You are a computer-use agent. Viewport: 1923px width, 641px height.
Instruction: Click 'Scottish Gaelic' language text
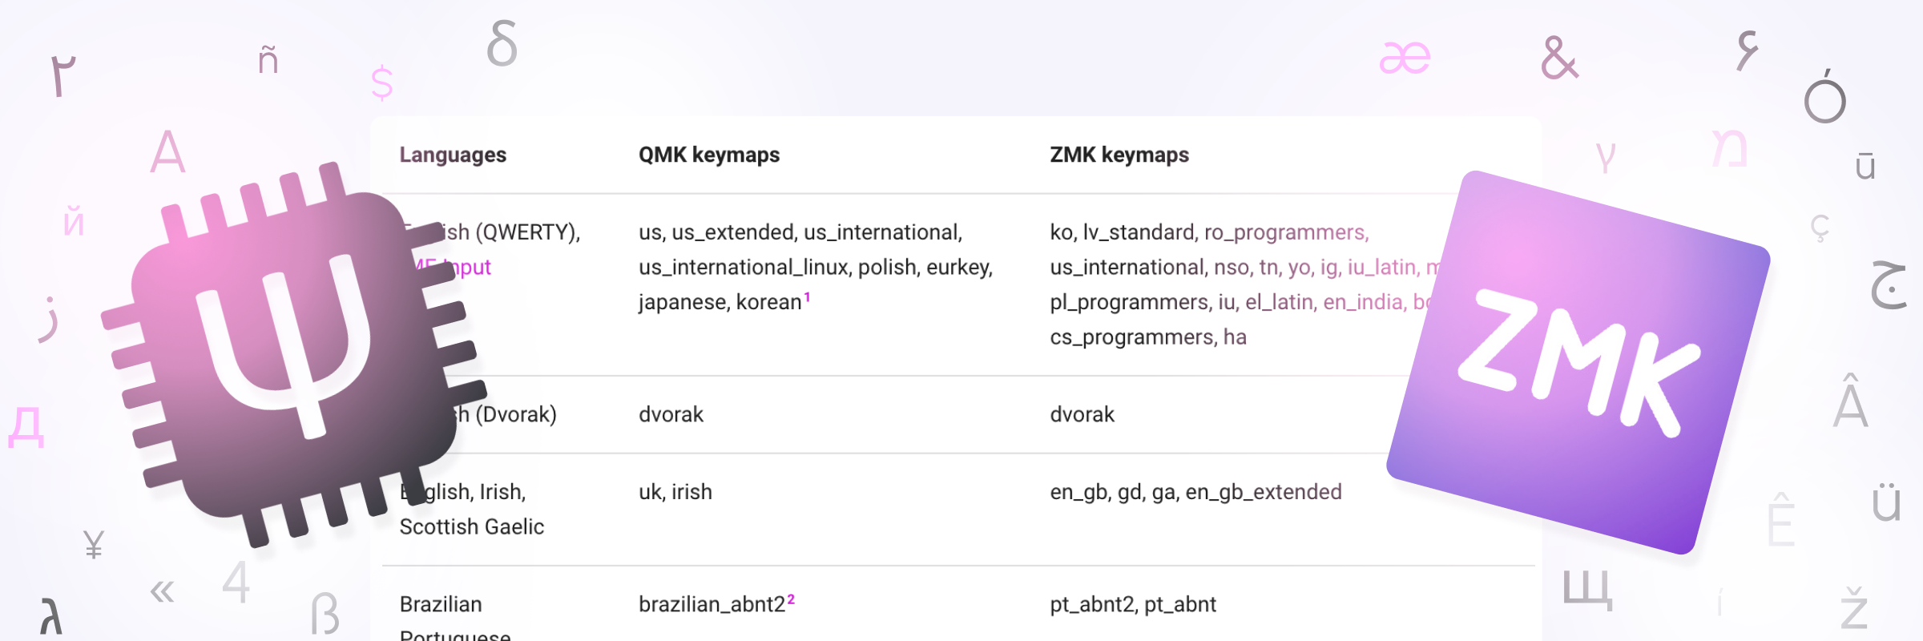point(472,527)
